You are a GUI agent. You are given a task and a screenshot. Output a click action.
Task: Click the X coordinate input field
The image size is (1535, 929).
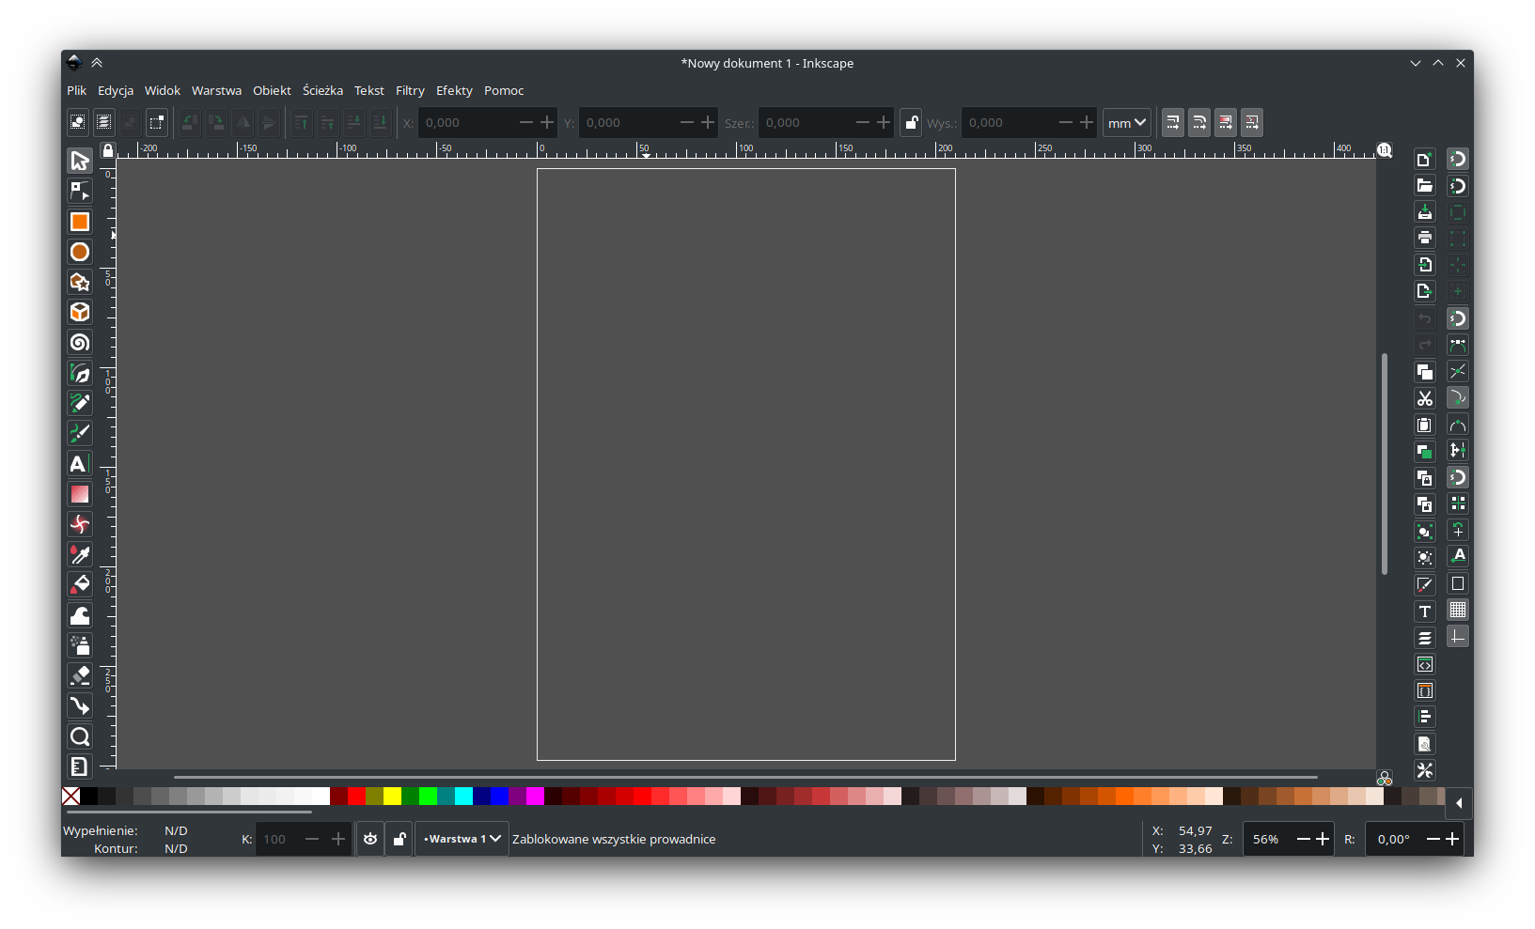click(x=466, y=123)
